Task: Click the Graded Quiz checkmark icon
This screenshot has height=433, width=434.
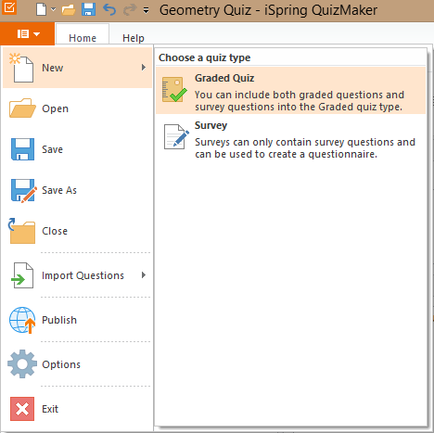Action: [174, 90]
